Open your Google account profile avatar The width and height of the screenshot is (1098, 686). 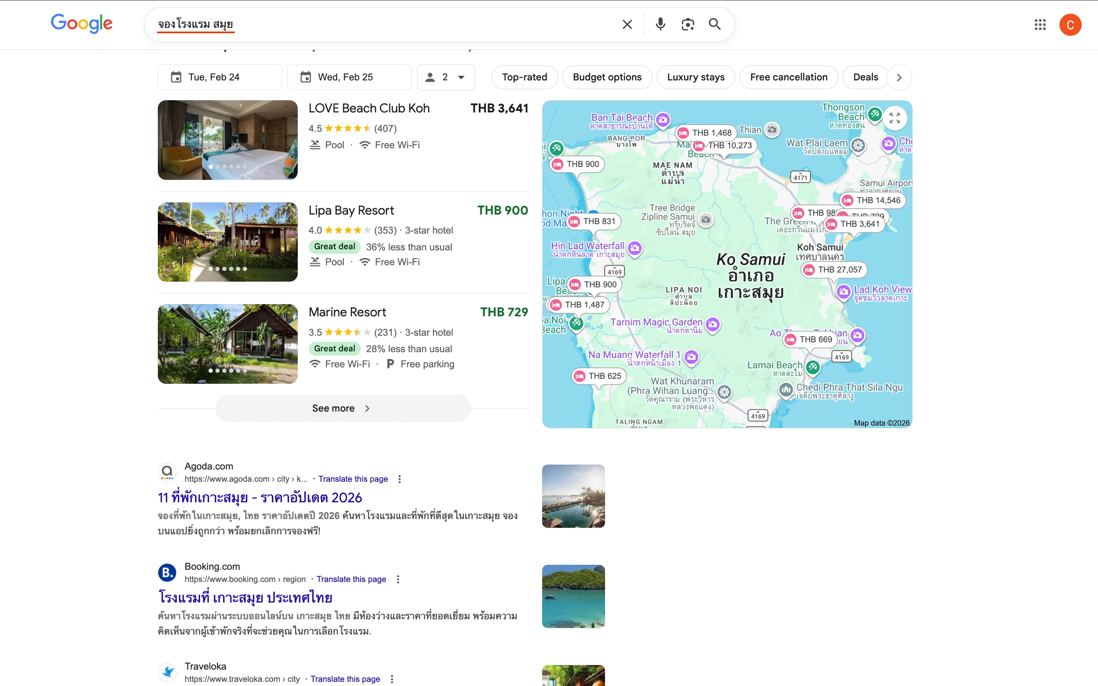pyautogui.click(x=1070, y=24)
